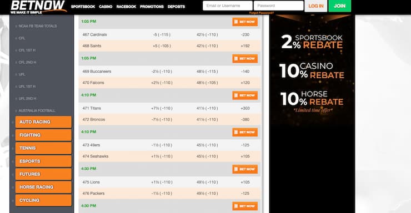Click the Bet Now button below Packers row
This screenshot has height=213, width=411.
(x=245, y=206)
